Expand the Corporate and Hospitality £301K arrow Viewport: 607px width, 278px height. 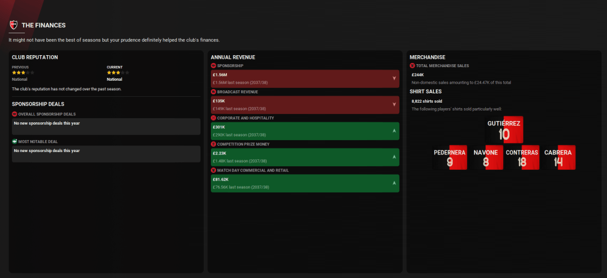(x=394, y=131)
